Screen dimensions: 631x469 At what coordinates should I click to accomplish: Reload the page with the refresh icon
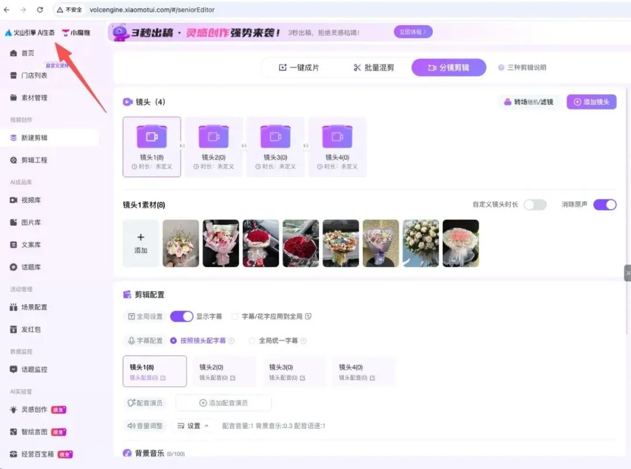click(x=39, y=9)
